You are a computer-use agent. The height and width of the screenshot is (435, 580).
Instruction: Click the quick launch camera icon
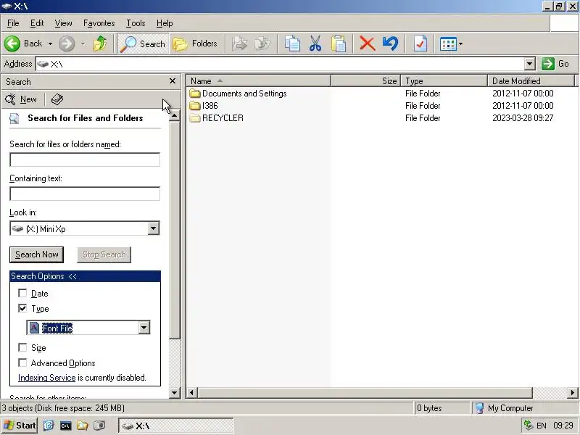[x=99, y=426]
